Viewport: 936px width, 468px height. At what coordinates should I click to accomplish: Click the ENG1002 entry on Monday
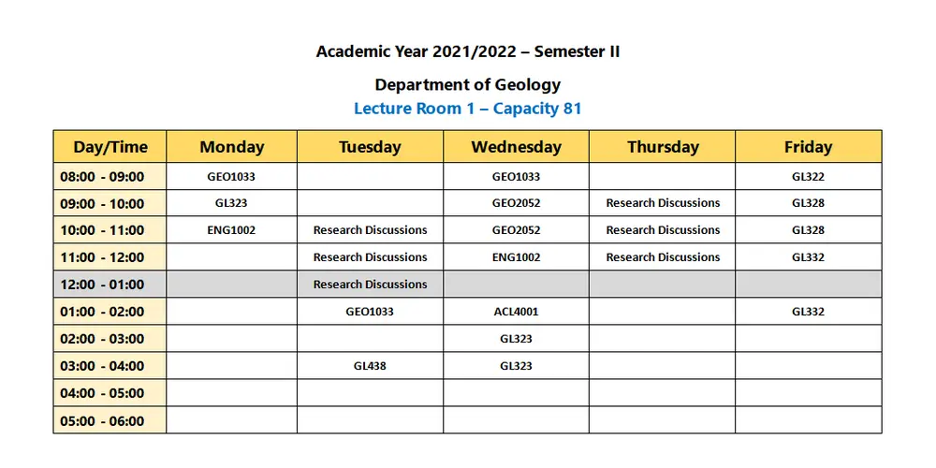231,230
